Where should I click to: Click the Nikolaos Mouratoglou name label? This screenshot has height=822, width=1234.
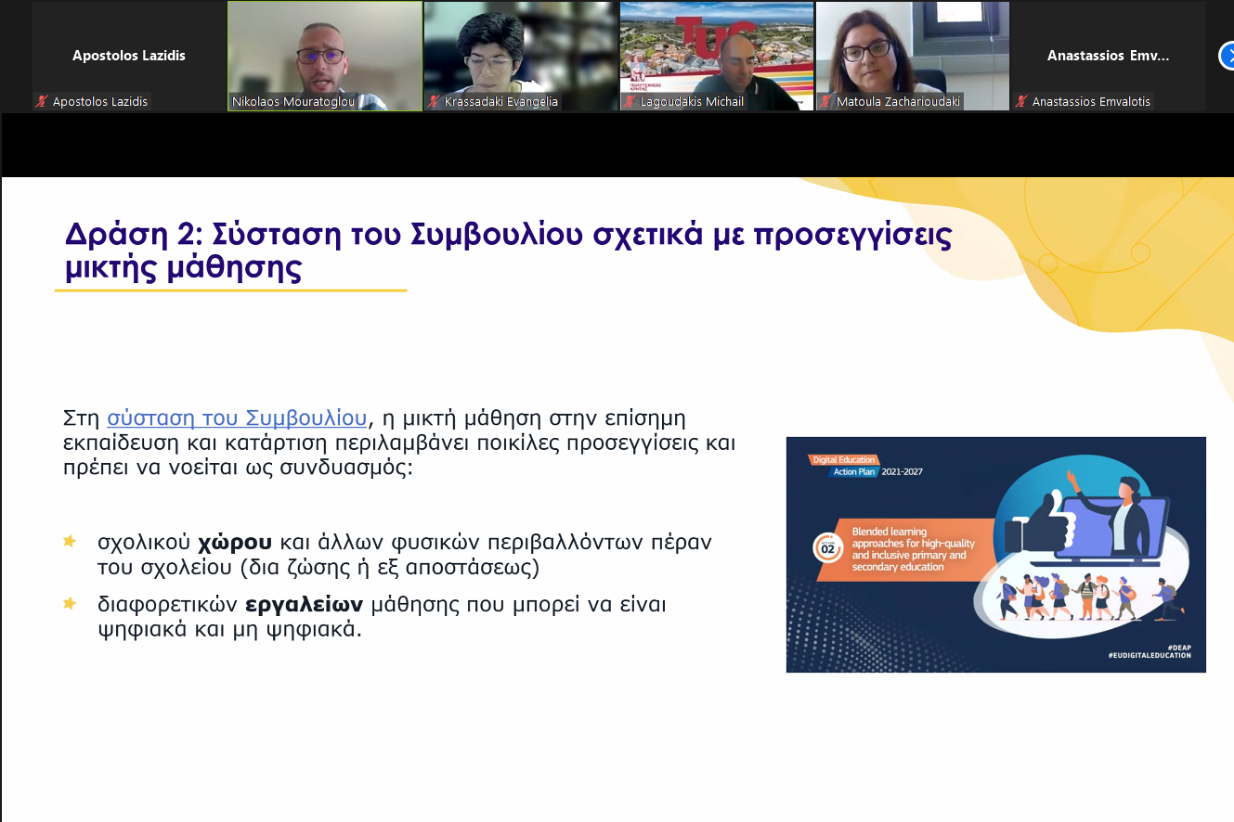[x=293, y=102]
